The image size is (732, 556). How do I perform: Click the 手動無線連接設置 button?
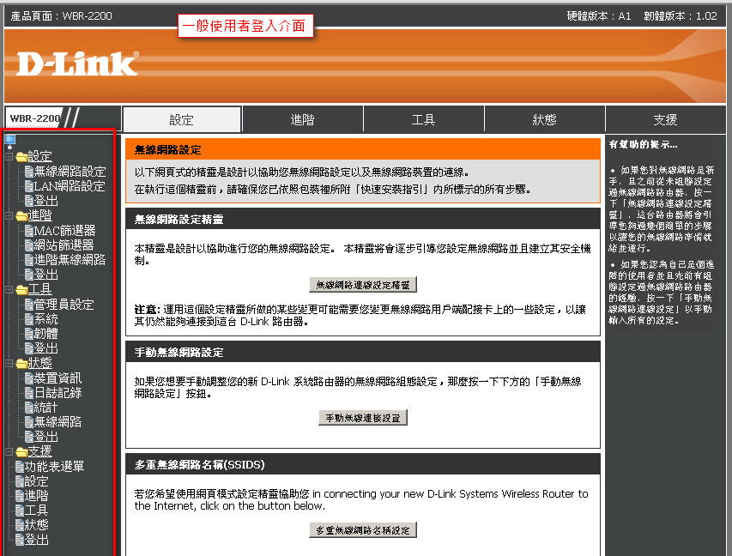[363, 418]
